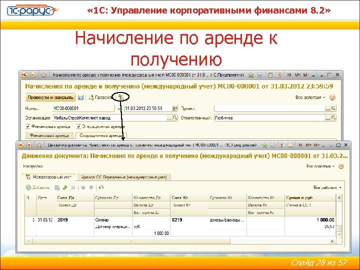Click the empty Проект input field
Viewport: 360px width, 270px height.
pos(270,108)
